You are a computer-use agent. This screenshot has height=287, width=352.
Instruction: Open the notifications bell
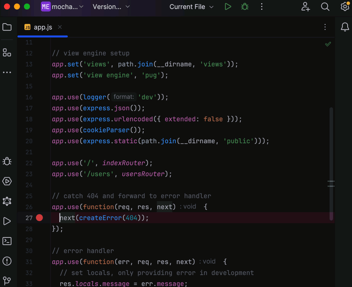[x=345, y=27]
